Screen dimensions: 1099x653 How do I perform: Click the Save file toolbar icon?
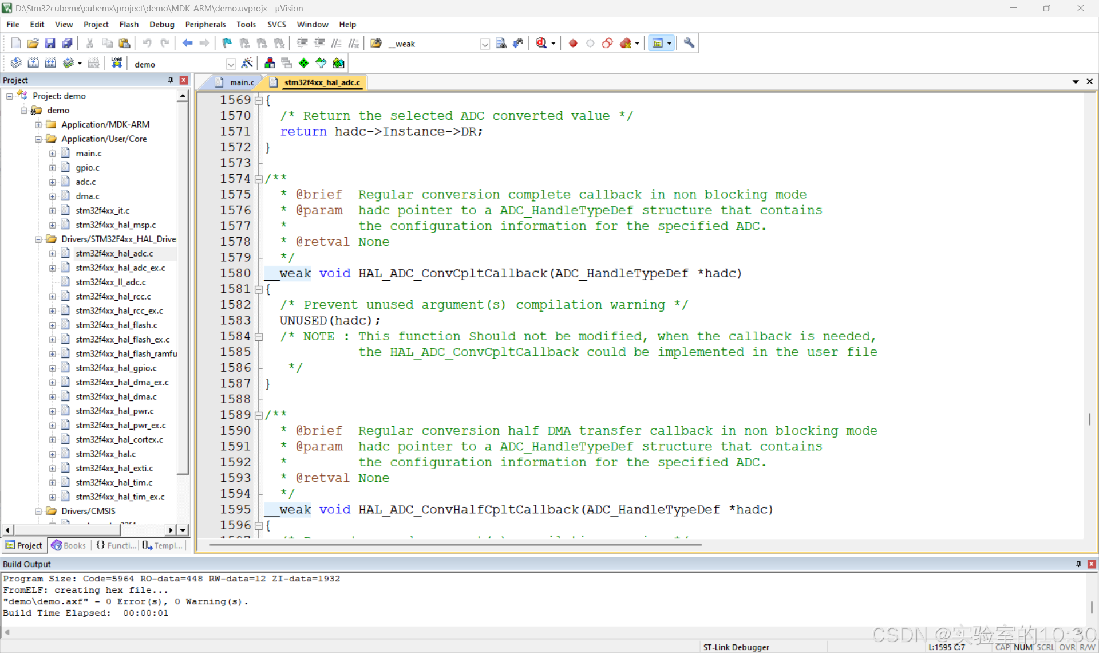point(50,43)
